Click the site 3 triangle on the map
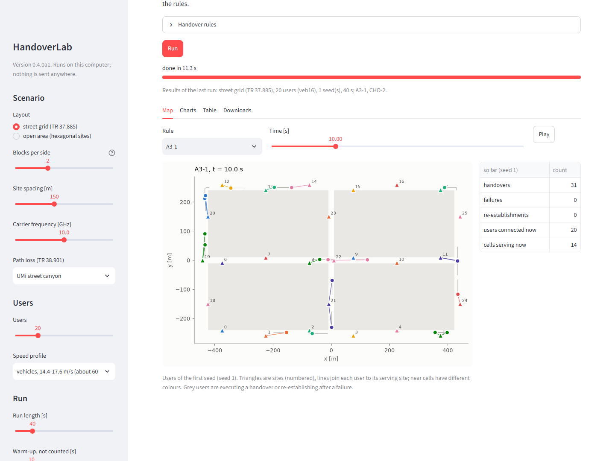 coord(353,336)
